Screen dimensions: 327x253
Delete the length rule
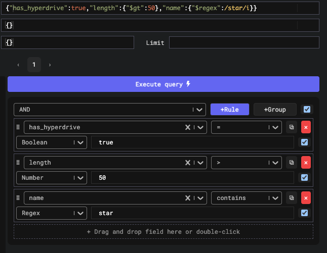pos(306,163)
